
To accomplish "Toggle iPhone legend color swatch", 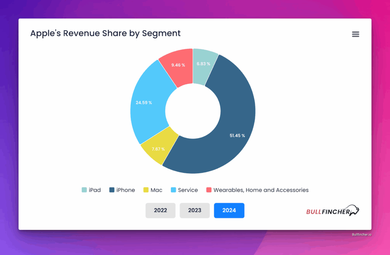I will [112, 190].
